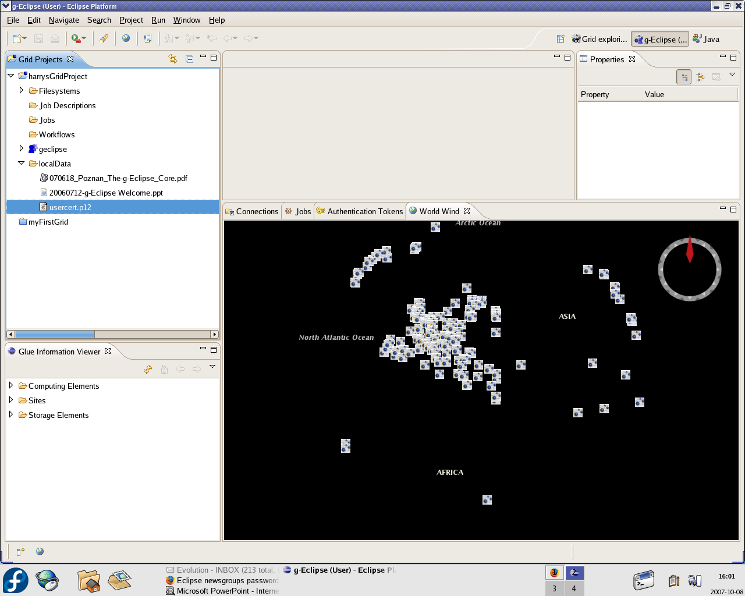Toggle Show Advanced Properties icon
Screen dimensions: 745x596
pos(700,77)
